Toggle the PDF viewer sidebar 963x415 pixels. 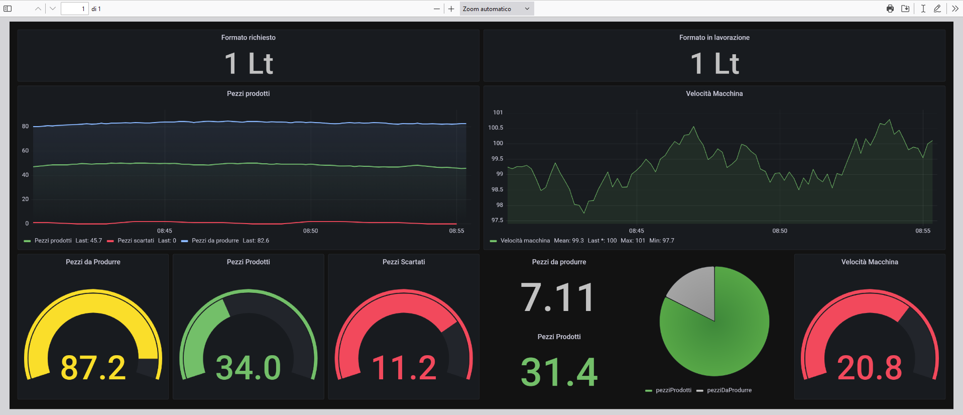[x=8, y=9]
